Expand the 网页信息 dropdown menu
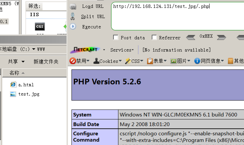The height and width of the screenshot is (145, 244). tap(222, 61)
